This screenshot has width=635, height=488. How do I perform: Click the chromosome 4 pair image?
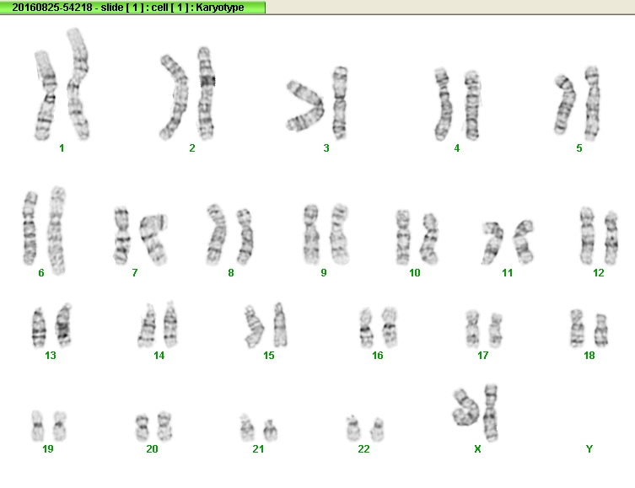pyautogui.click(x=458, y=105)
